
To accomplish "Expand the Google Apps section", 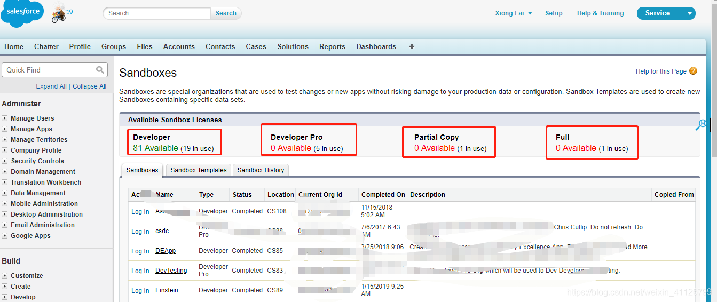I will 4,236.
